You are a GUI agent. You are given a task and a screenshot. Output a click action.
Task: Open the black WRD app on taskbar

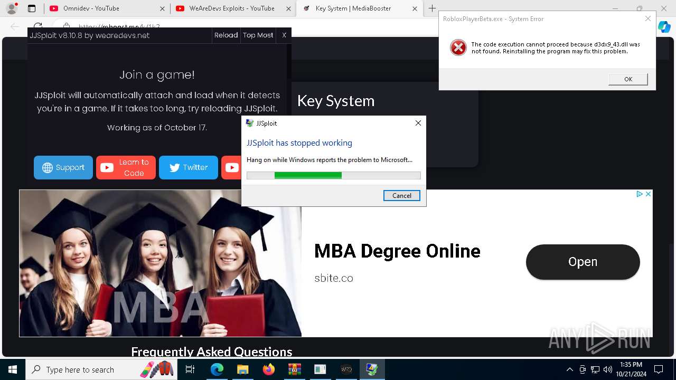coord(346,369)
